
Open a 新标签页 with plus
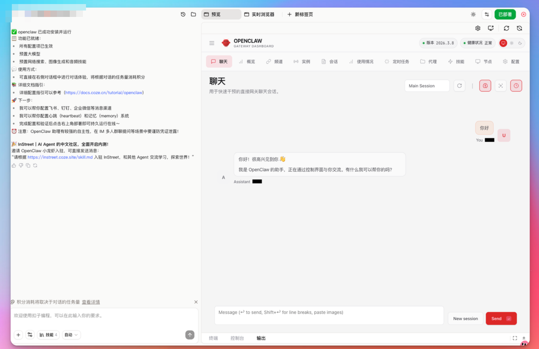tap(300, 14)
